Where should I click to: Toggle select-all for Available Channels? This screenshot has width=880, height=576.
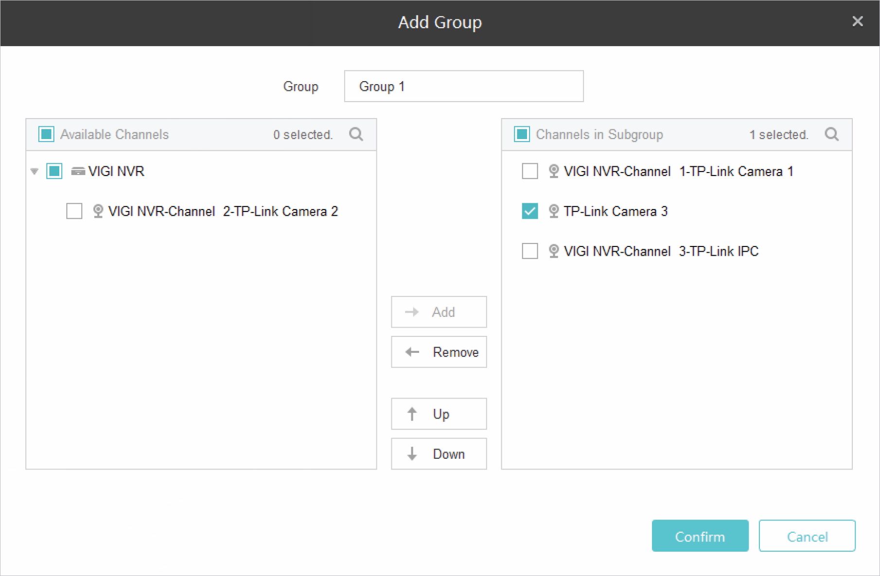pyautogui.click(x=46, y=134)
